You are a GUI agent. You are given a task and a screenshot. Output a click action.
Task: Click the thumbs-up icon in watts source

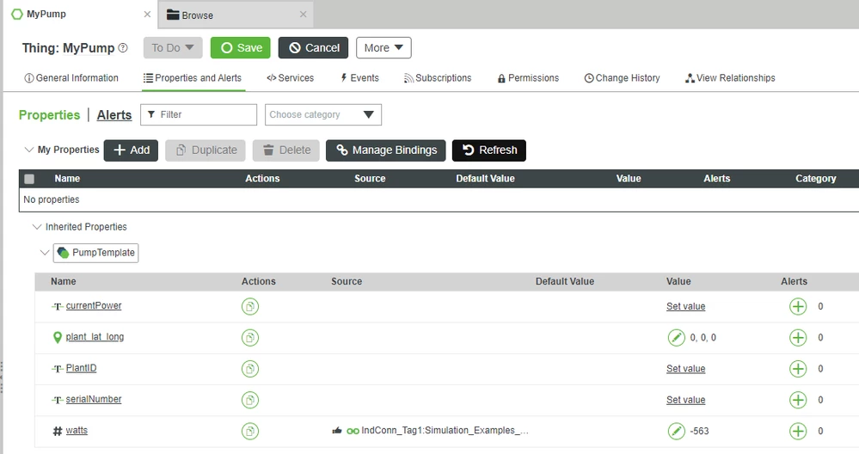[337, 431]
